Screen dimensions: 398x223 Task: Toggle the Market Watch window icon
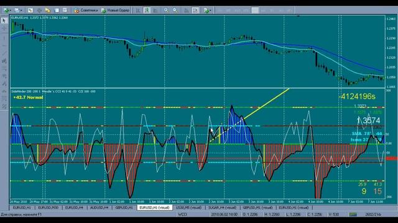coord(30,11)
